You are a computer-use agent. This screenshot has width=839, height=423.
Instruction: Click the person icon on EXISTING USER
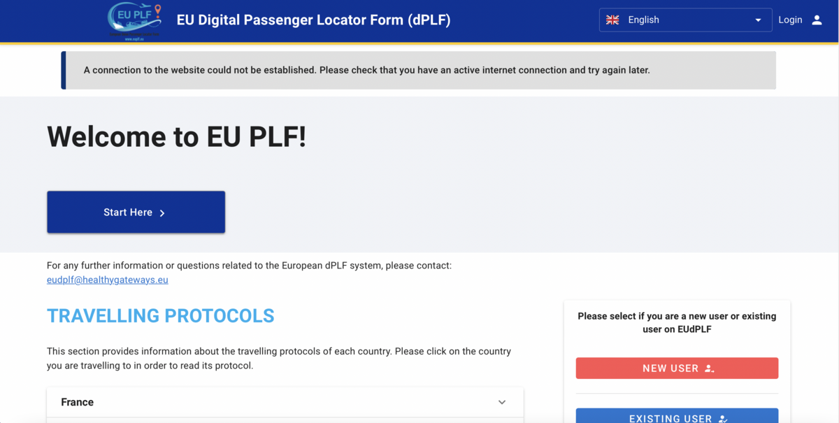tap(723, 419)
